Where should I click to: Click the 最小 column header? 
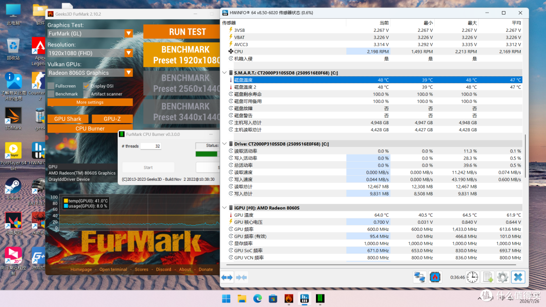[x=428, y=23]
